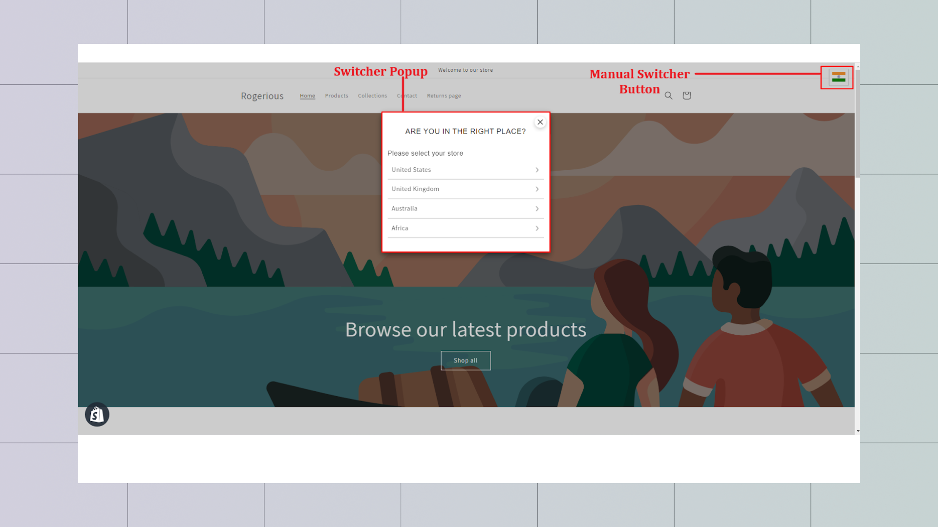Select United States store

[x=466, y=170]
